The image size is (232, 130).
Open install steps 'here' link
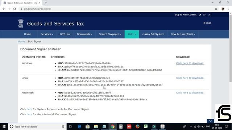(29, 114)
